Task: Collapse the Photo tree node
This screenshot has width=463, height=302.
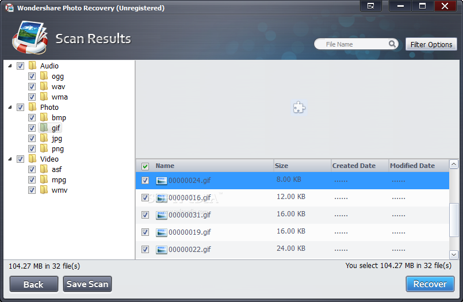Action: coord(10,107)
